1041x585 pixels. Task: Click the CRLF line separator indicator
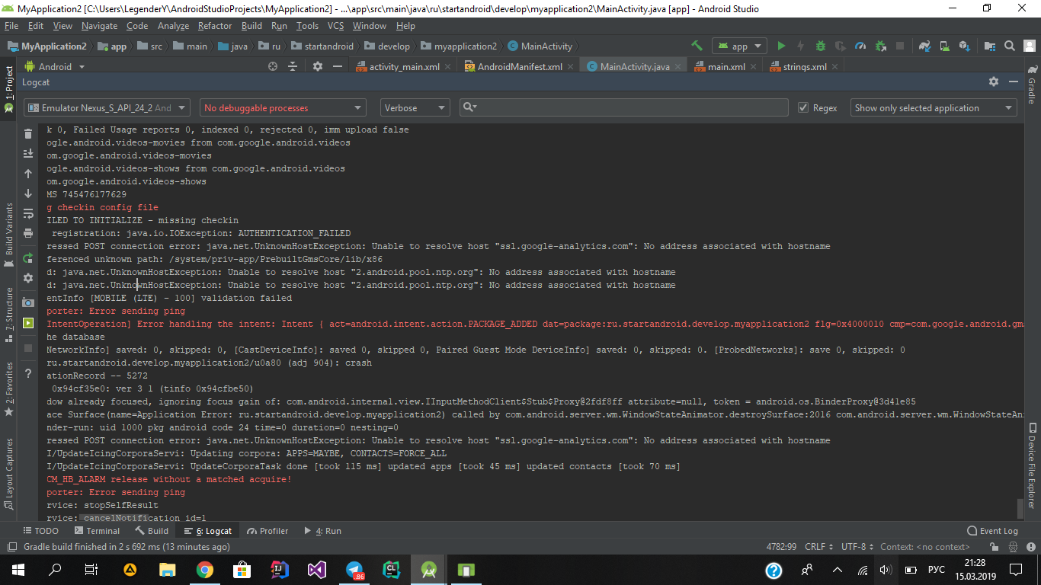click(818, 547)
